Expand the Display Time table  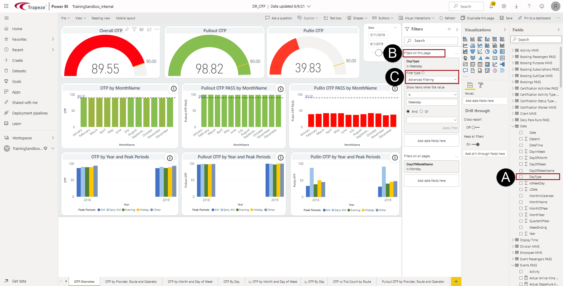coord(513,240)
